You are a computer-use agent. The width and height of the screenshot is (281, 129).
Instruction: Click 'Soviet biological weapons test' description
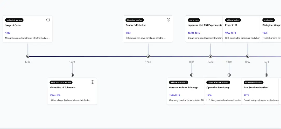point(261,100)
